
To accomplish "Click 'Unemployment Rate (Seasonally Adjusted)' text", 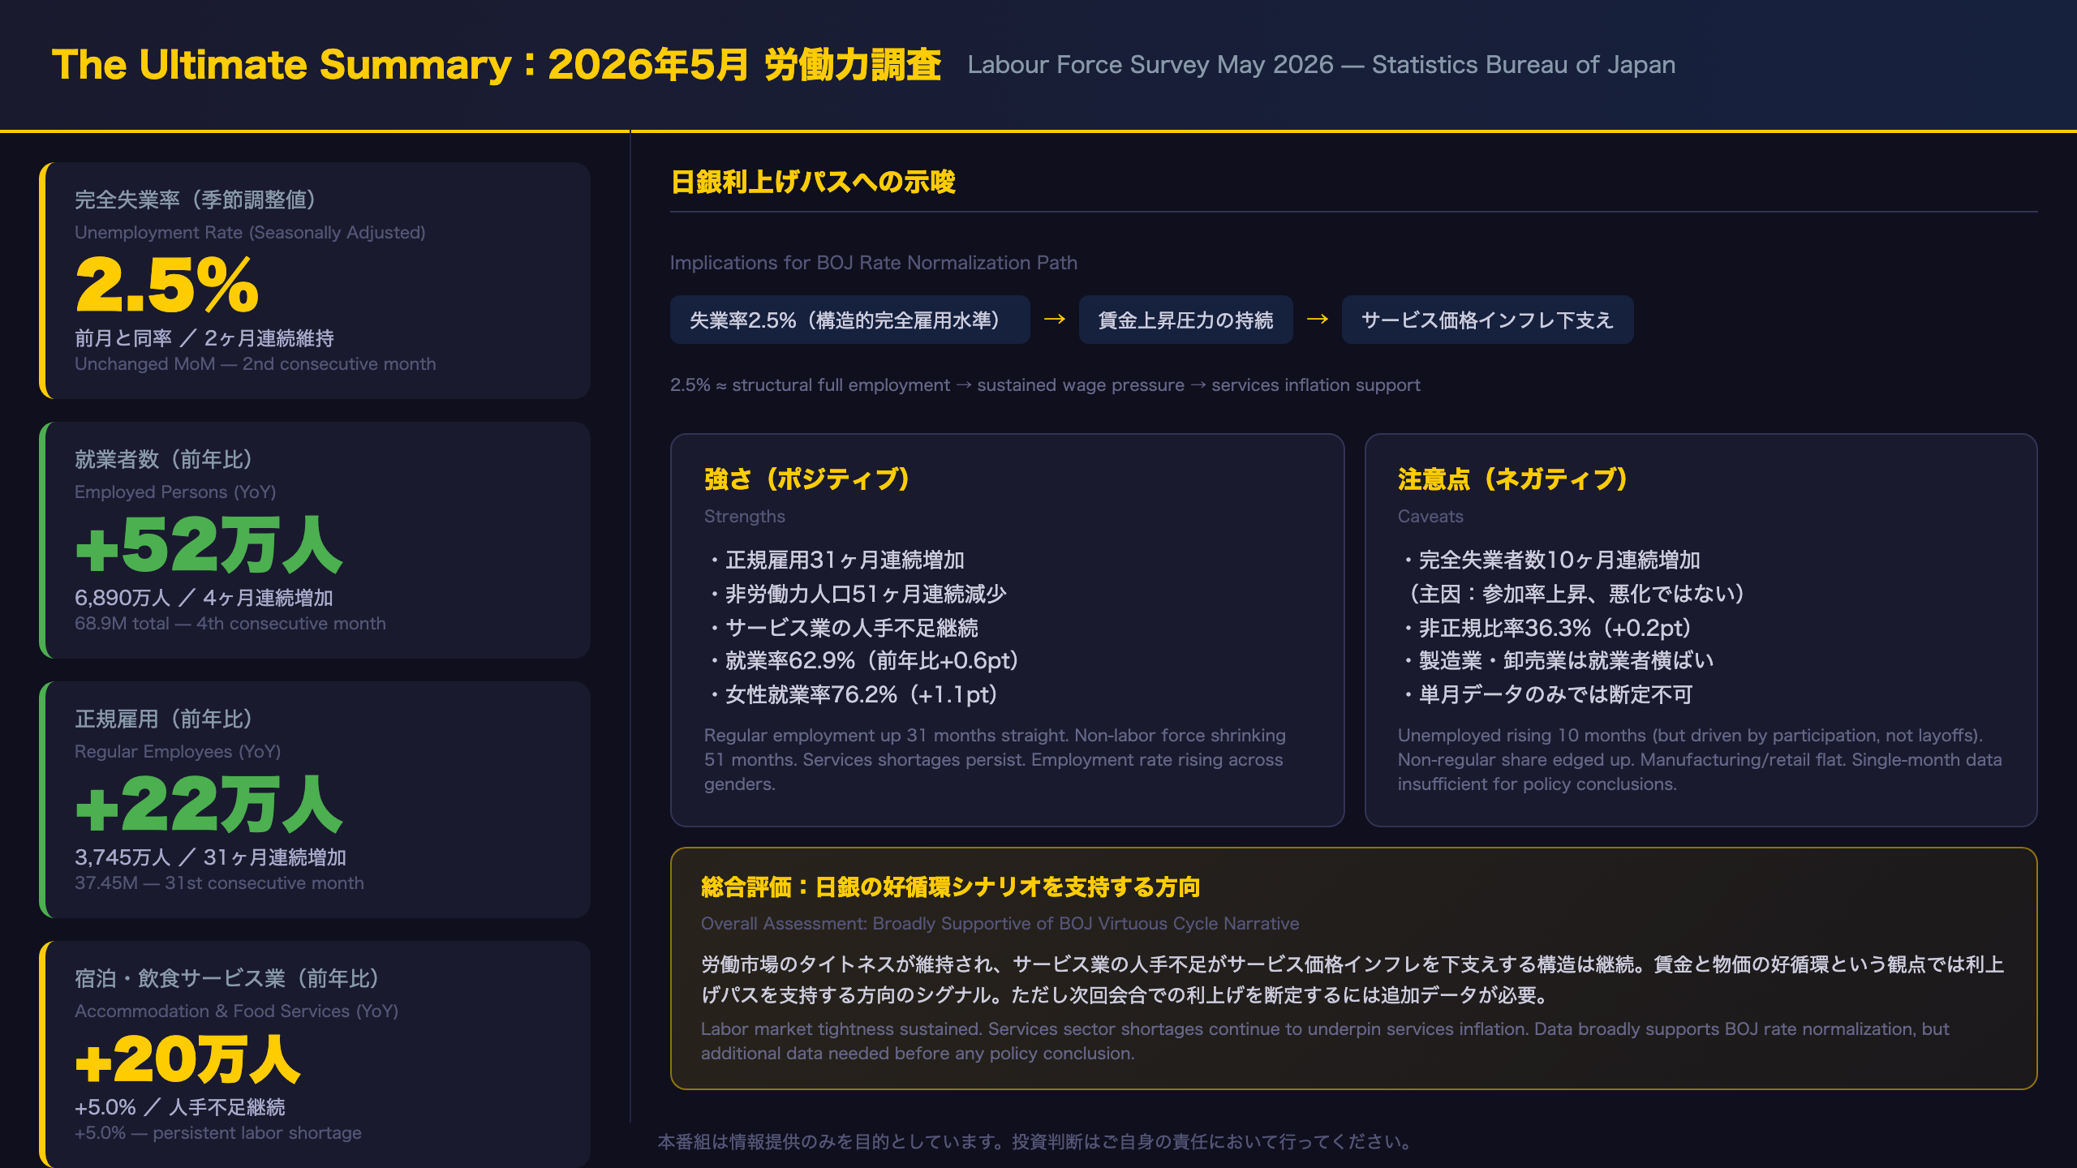I will pos(250,233).
